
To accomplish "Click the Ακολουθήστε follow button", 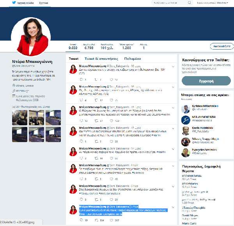I will tap(221, 46).
